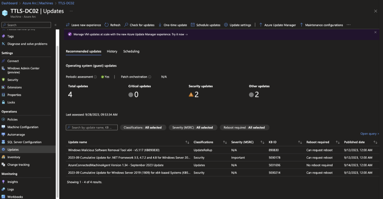Open Severity (MSRC) filter dropdown
Image resolution: width=383 pixels, height=199 pixels.
tap(193, 127)
